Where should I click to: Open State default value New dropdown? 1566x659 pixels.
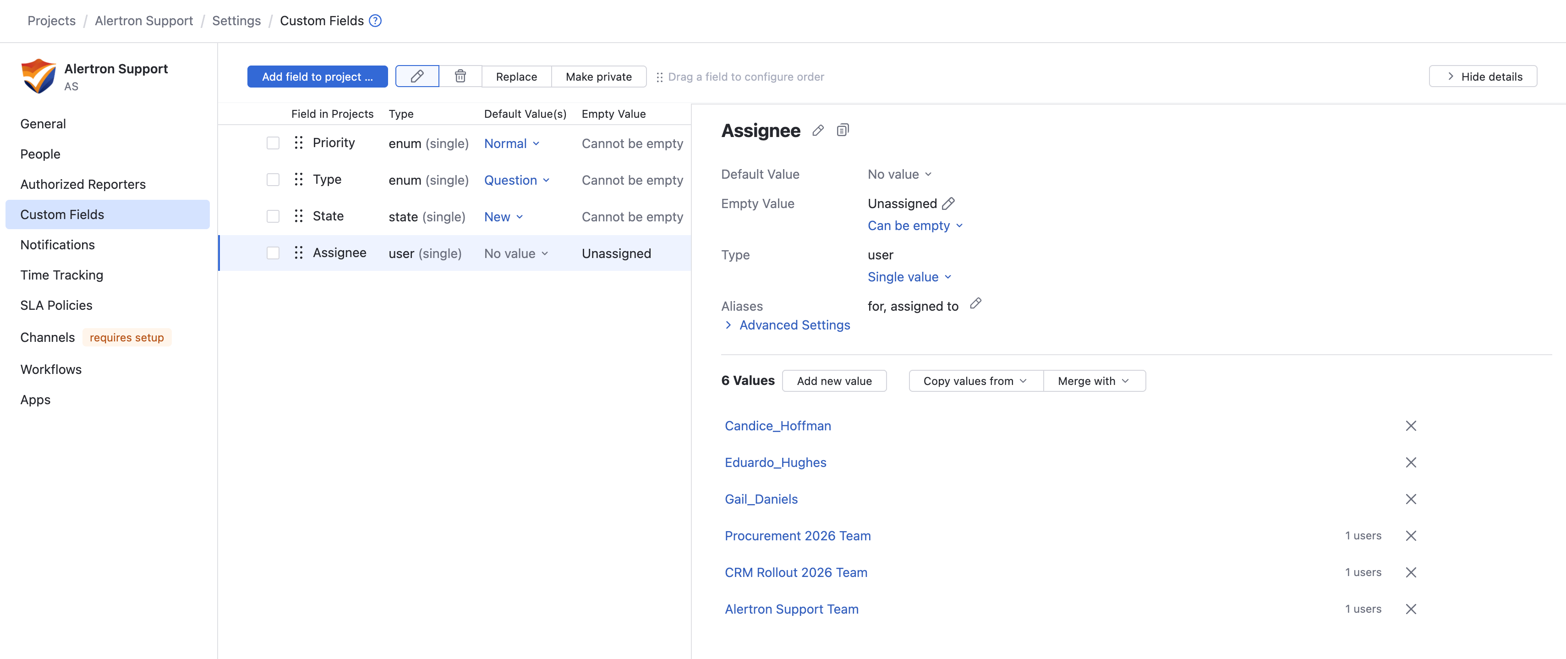504,217
